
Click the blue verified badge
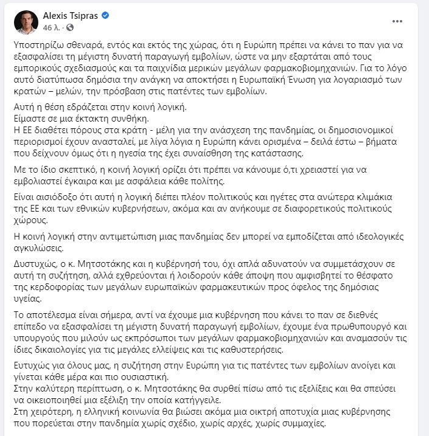[105, 15]
